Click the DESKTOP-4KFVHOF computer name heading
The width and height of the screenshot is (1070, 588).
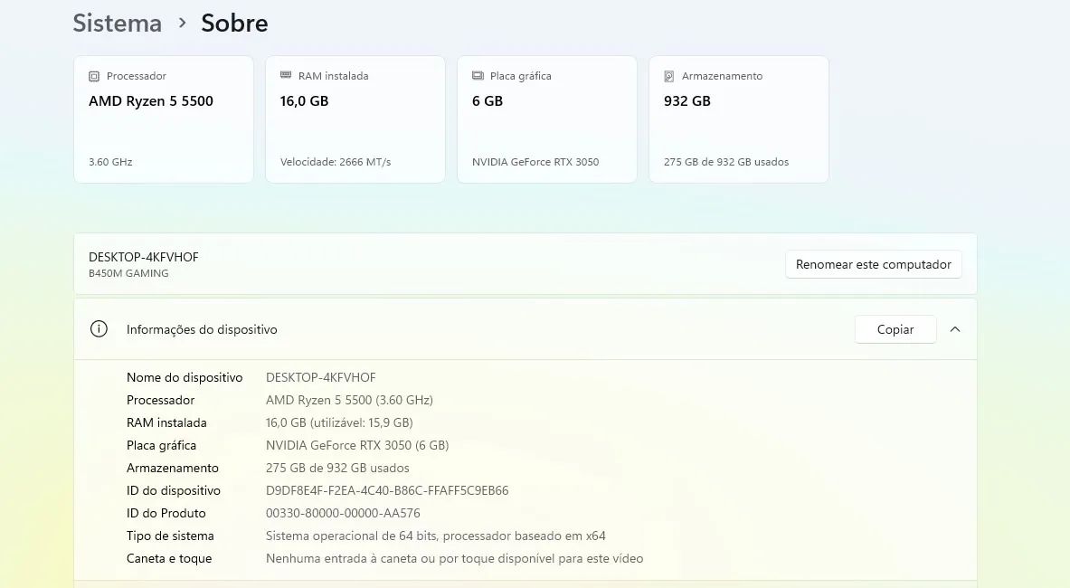click(x=143, y=257)
